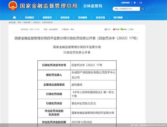
Task: Select the cell 《中华人民共和国保险法》第一百七十条
Action: 93,94
